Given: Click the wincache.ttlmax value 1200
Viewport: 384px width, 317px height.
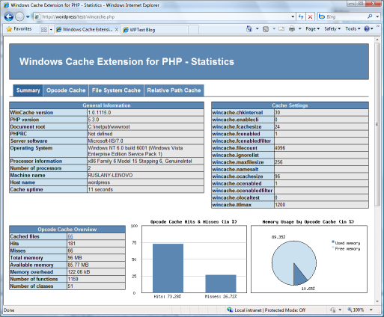Looking at the screenshot, I should pyautogui.click(x=280, y=205).
